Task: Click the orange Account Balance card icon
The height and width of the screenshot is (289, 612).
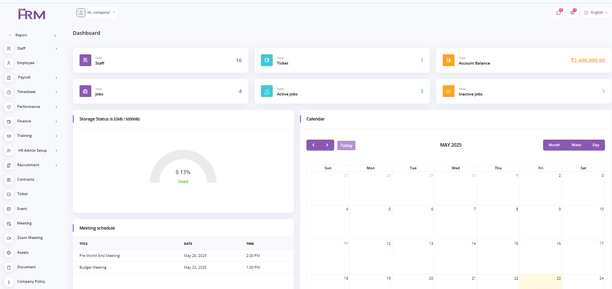Action: tap(449, 60)
